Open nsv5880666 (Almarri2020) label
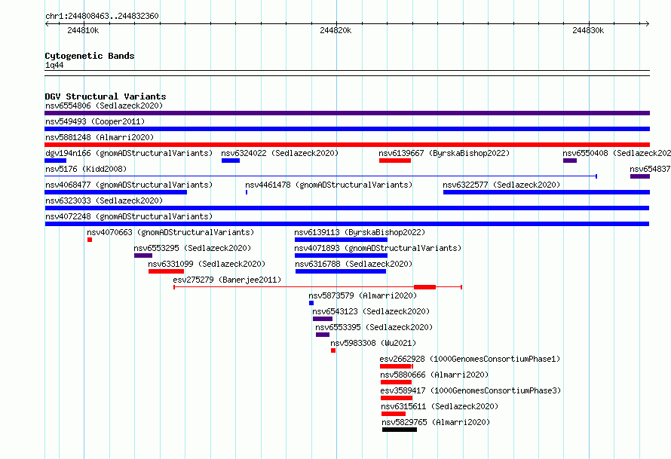The width and height of the screenshot is (671, 459). 434,375
